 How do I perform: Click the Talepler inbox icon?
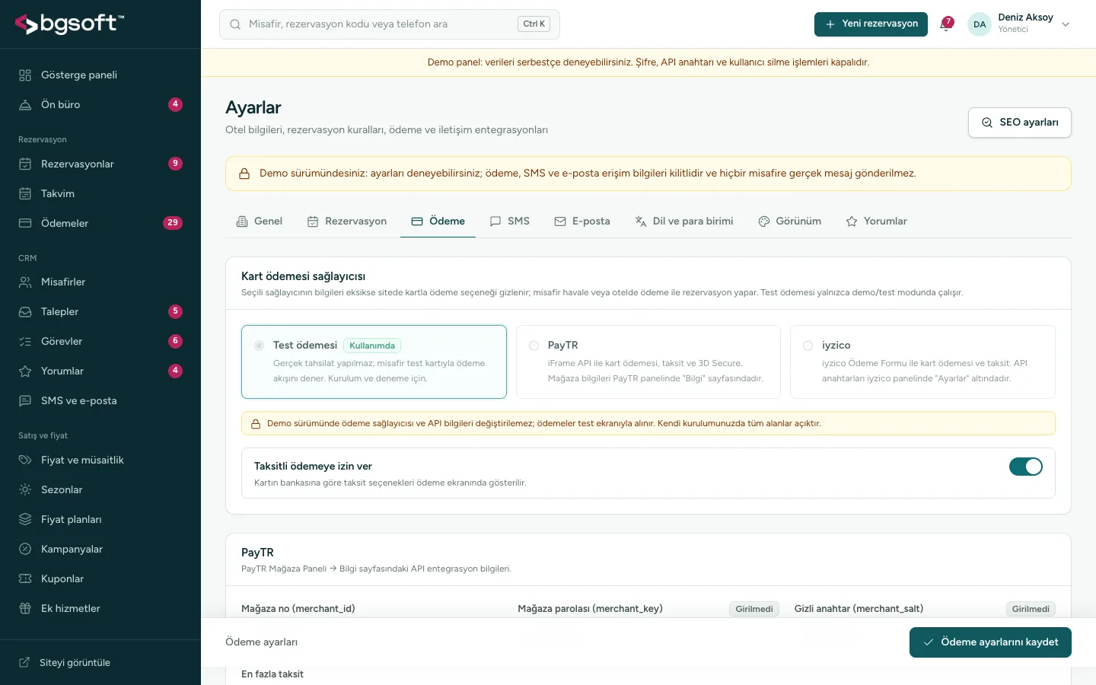click(25, 312)
